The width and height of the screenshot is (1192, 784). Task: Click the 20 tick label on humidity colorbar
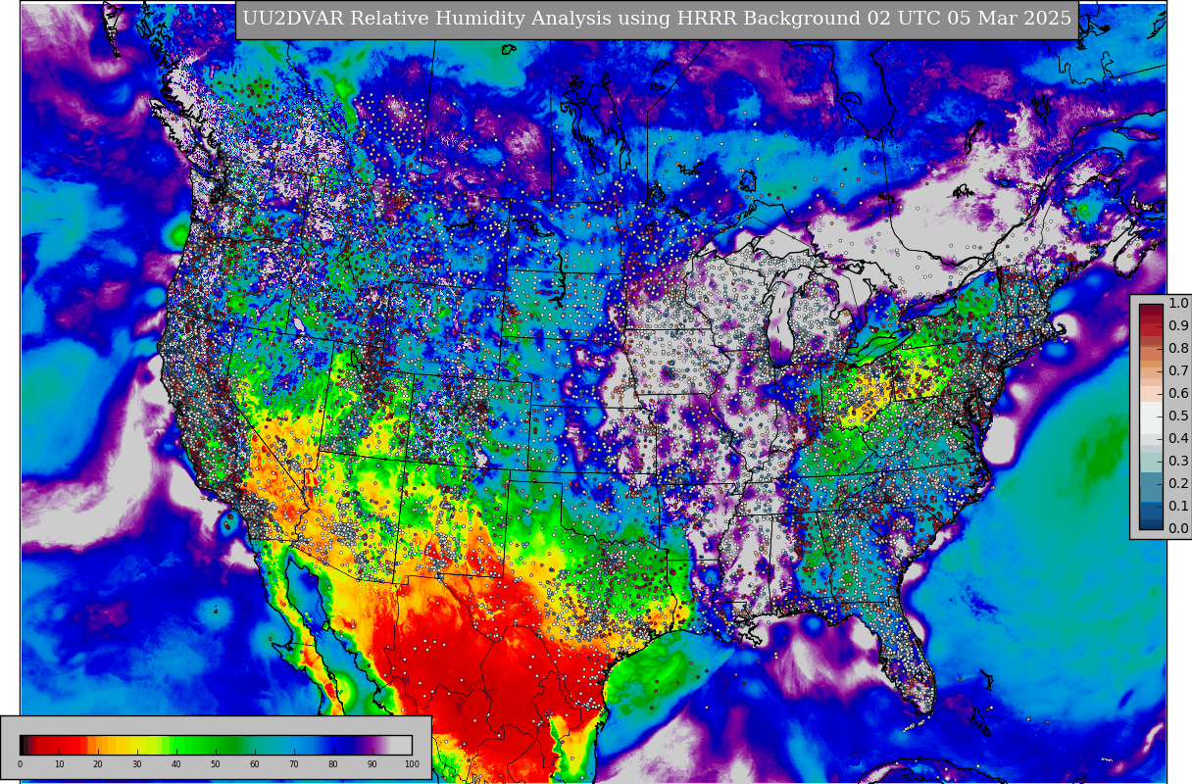(98, 764)
